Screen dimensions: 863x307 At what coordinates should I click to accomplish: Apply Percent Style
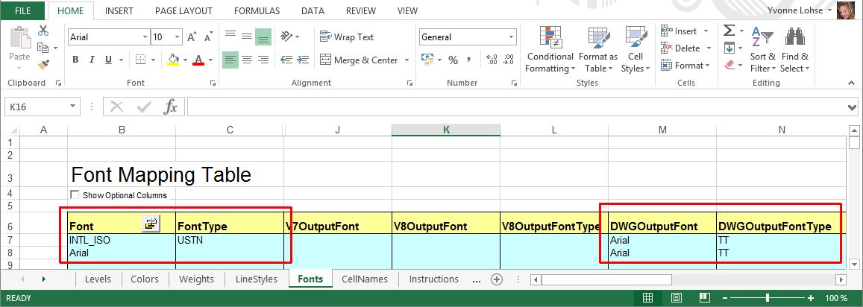pos(453,60)
